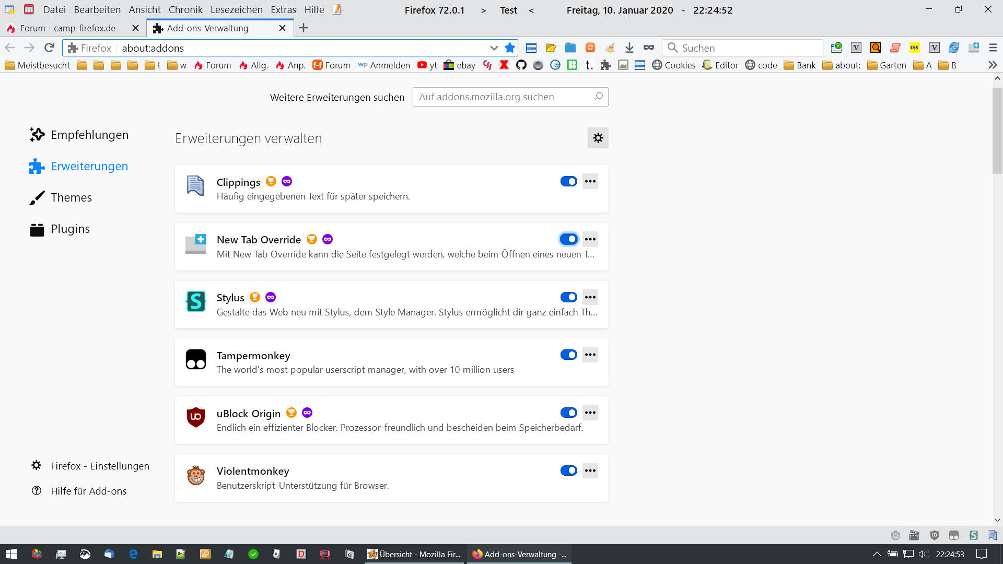Turn off the Tampermonkey toggle switch
Screen dimensions: 1003x564
(568, 355)
